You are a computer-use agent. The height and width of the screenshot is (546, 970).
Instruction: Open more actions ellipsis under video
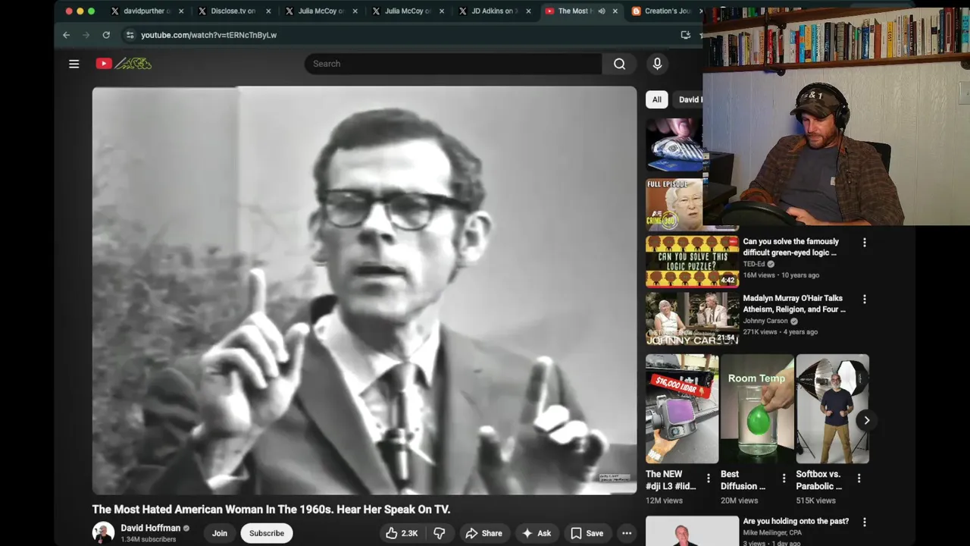627,533
